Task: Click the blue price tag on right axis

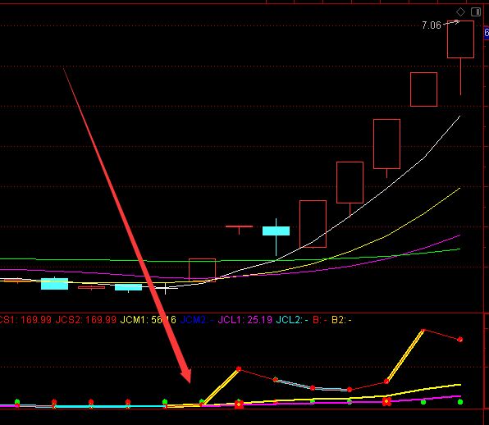Action: 487,33
